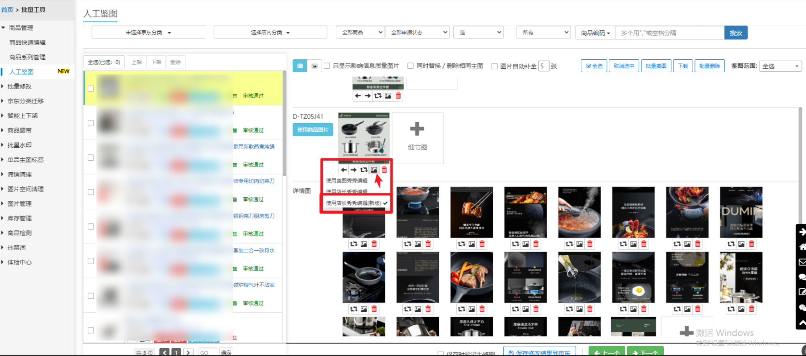
Task: Click the blue 搜索 button
Action: click(x=736, y=33)
